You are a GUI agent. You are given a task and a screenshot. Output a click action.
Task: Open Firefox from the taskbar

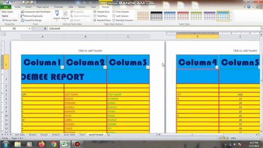click(42, 144)
